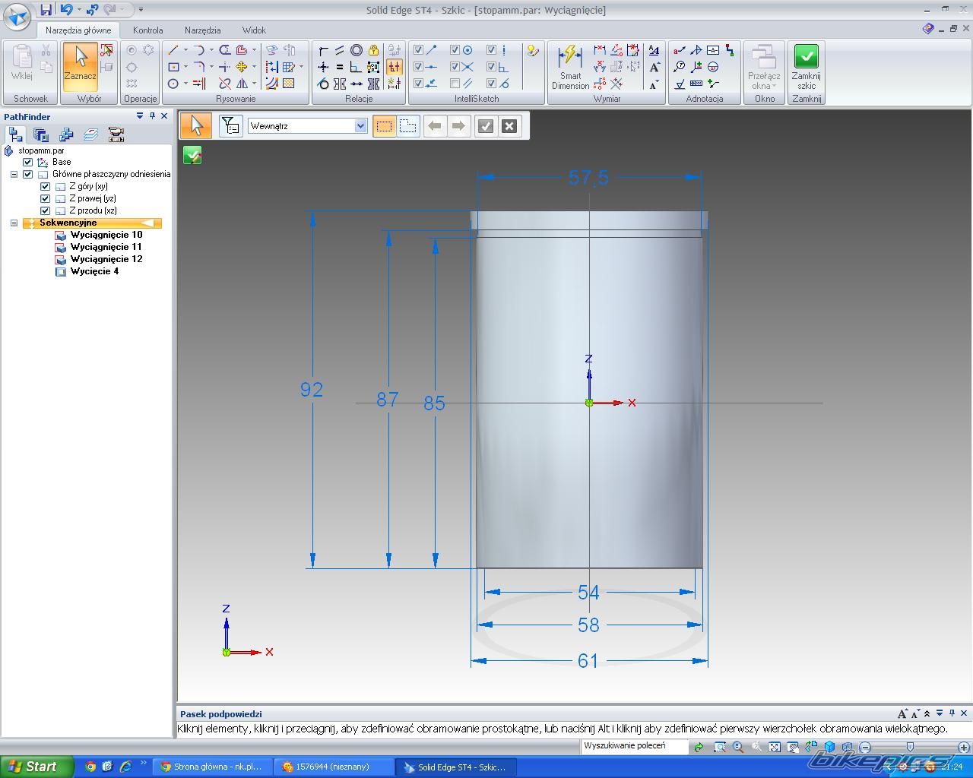Apply the Lock relation padlock icon
973x778 pixels.
pos(373,50)
